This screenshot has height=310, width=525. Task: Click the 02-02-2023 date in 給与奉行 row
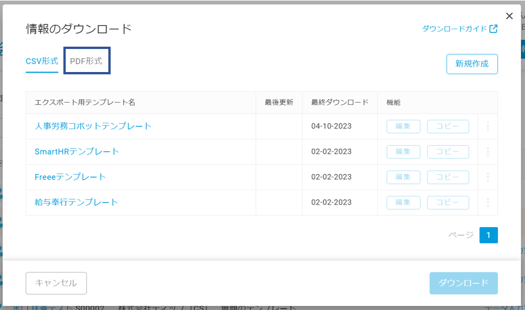331,203
